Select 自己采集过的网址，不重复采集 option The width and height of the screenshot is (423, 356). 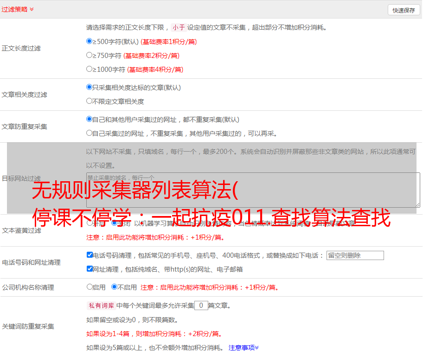(x=90, y=133)
